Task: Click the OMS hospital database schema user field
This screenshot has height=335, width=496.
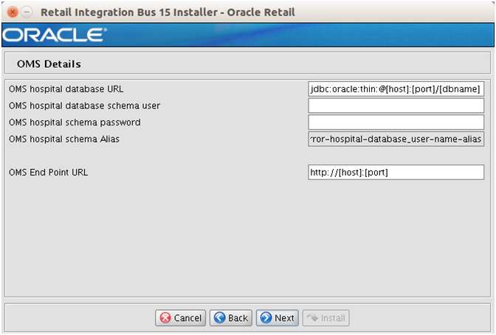Action: click(x=396, y=106)
